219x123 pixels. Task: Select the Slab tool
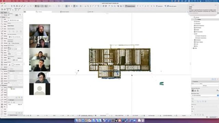(x=4, y=26)
